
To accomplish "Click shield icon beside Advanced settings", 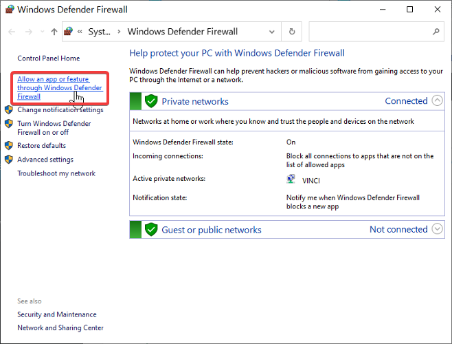I will click(9, 160).
